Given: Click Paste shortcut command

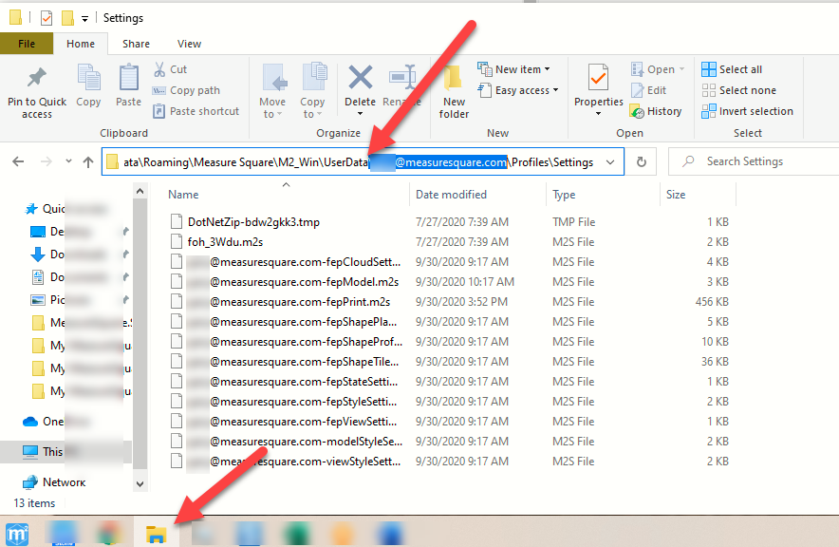Looking at the screenshot, I should [196, 111].
